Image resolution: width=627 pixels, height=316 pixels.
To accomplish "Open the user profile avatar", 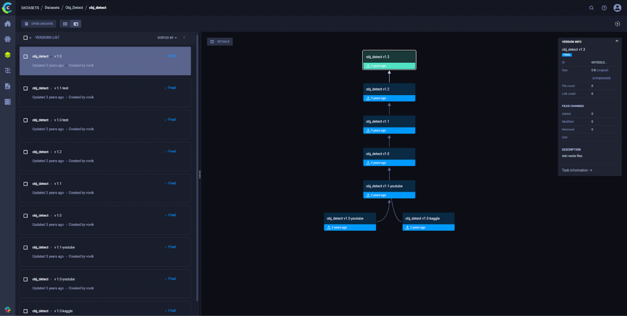I will [x=617, y=8].
